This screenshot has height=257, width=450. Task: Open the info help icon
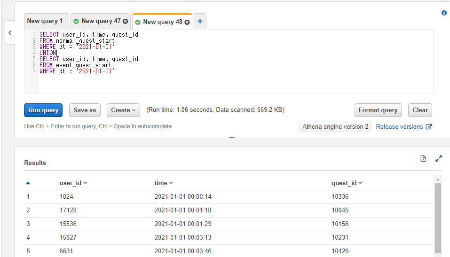444,13
